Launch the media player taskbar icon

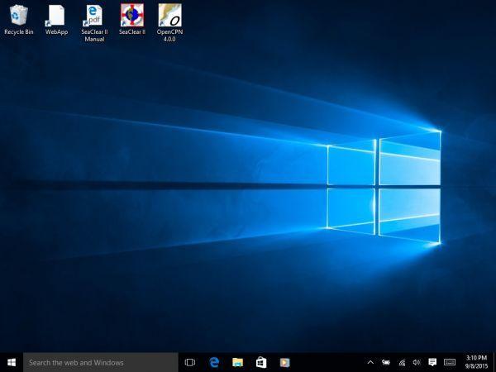[284, 362]
